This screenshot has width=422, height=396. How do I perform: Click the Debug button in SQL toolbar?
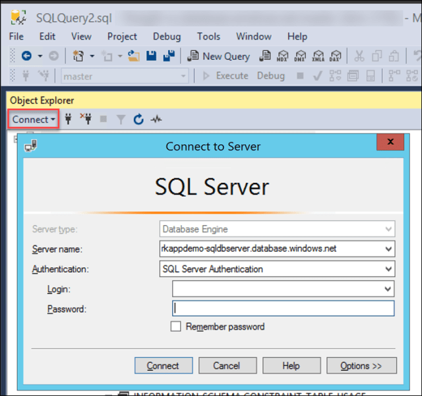[x=271, y=76]
